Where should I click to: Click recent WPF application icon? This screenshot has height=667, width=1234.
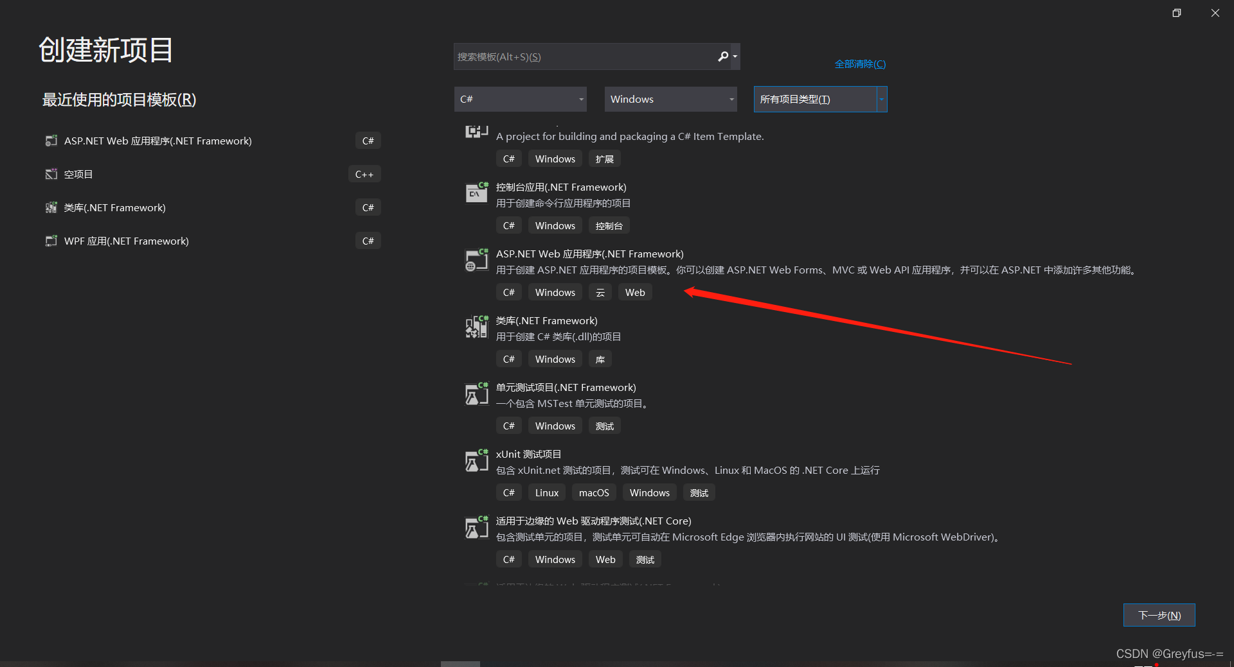click(51, 241)
